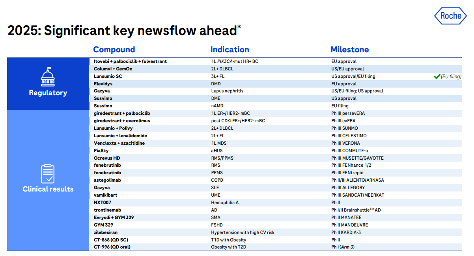The image size is (474, 256).
Task: Select 'giredestrant + everolimus' compound
Action: point(122,121)
